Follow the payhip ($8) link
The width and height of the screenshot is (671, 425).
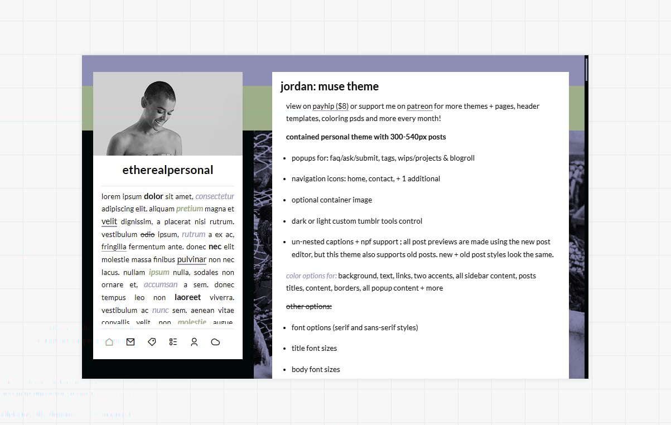[x=330, y=106]
